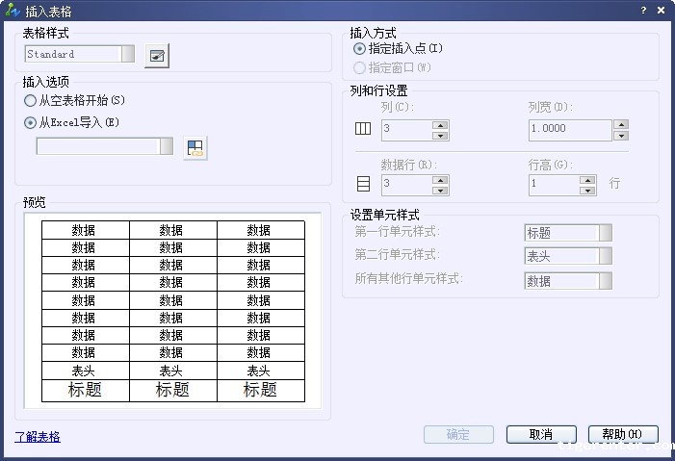Expand the Standard table style dropdown

pos(127,55)
